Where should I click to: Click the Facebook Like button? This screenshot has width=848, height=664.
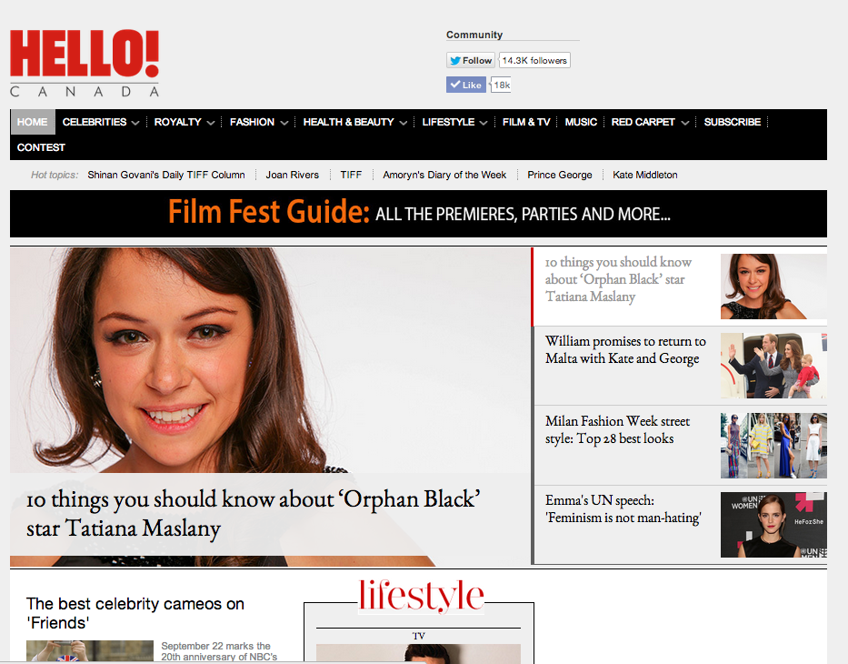pos(465,85)
